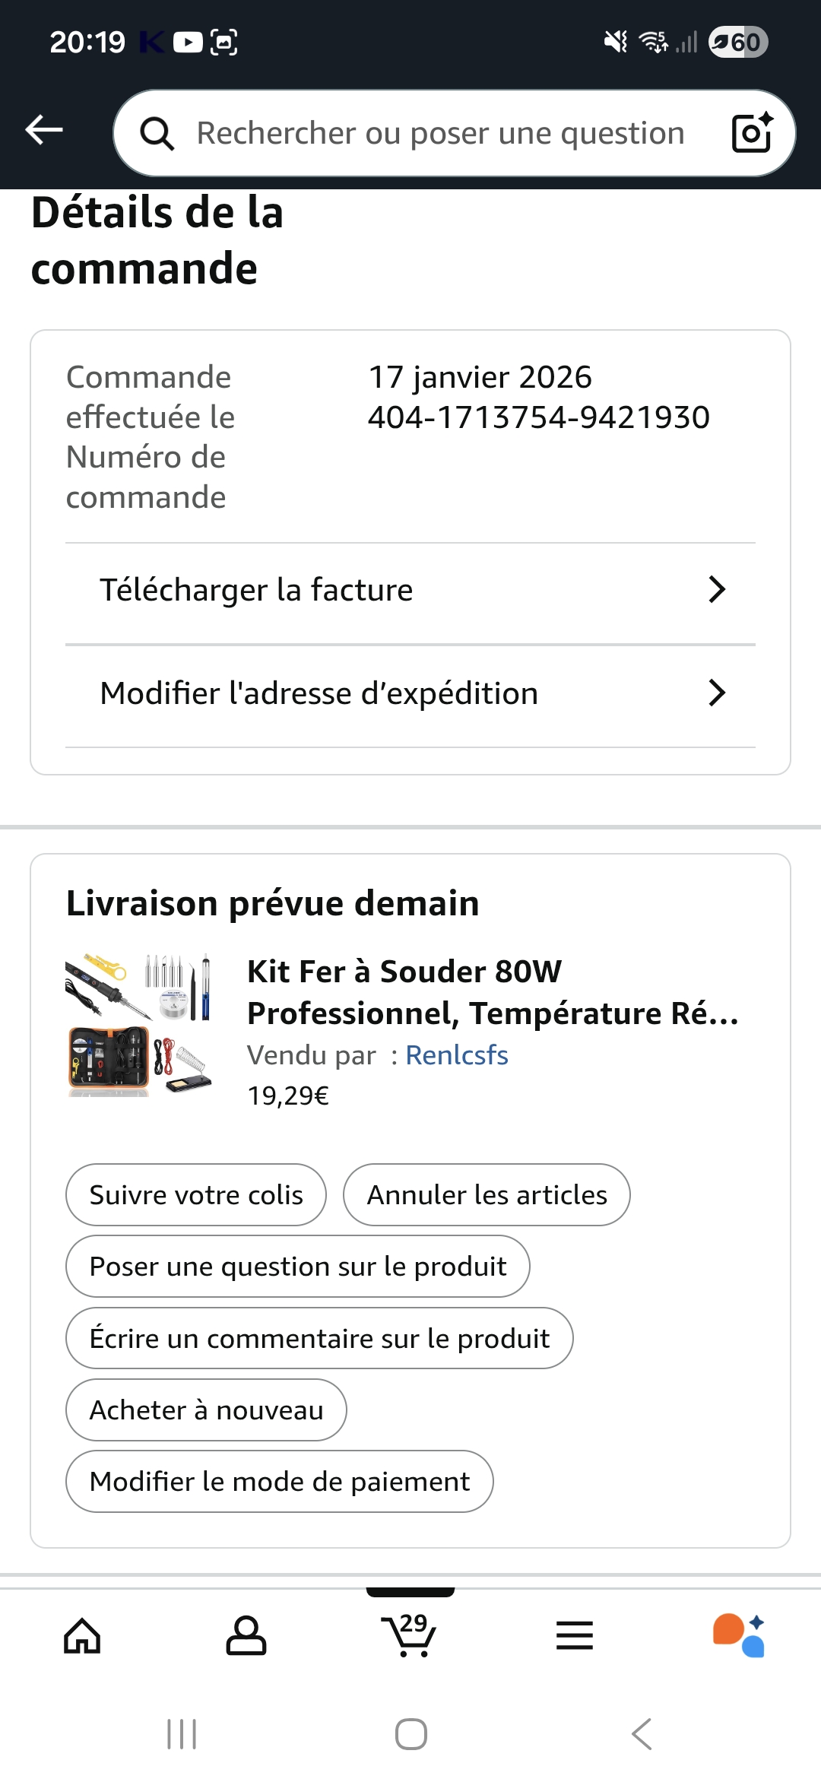Tap the soldering kit product thumbnail
The width and height of the screenshot is (821, 1779).
[x=140, y=1024]
